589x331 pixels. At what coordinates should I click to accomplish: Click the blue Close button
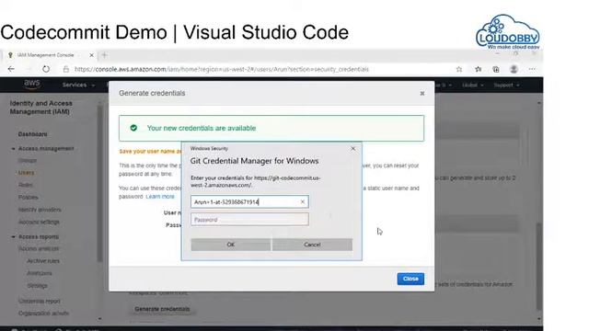point(410,279)
